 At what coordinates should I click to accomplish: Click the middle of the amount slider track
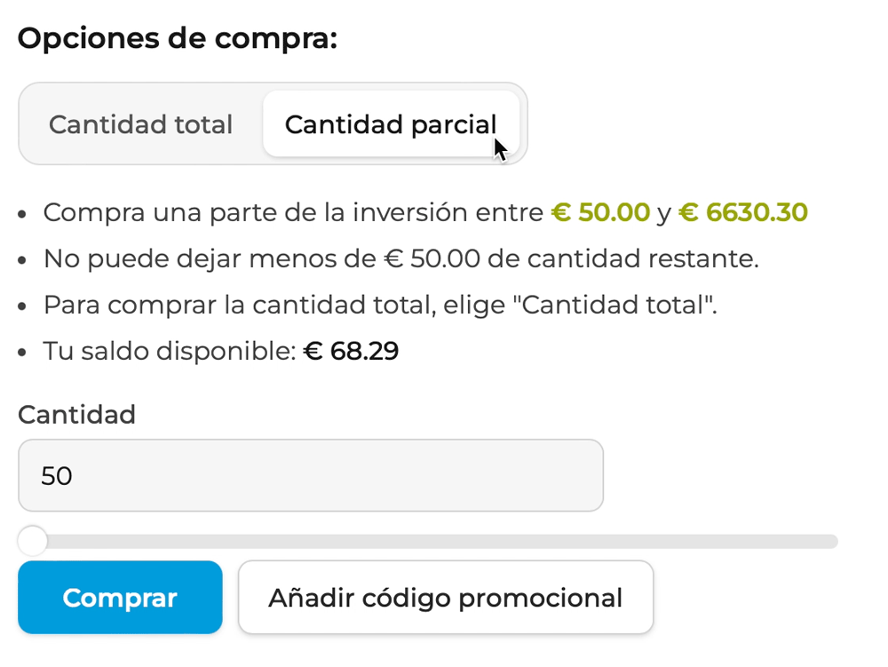coord(428,541)
